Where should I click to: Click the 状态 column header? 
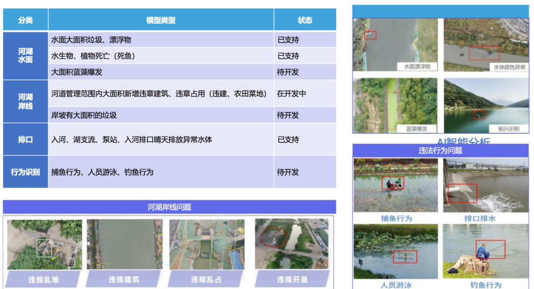305,20
